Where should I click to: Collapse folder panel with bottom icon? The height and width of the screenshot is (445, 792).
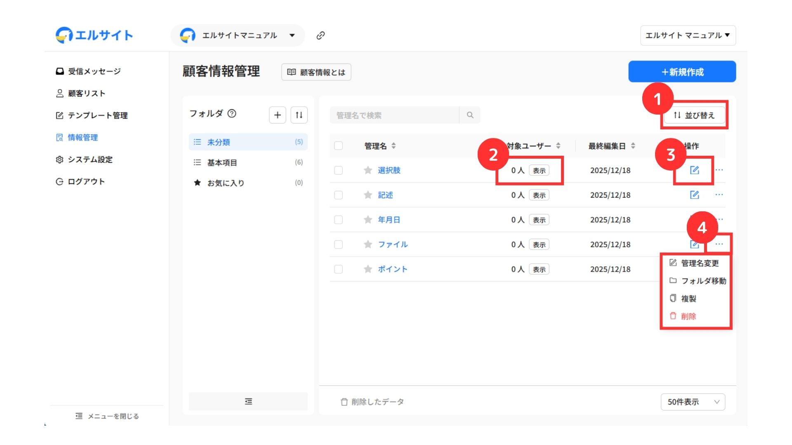tap(248, 401)
